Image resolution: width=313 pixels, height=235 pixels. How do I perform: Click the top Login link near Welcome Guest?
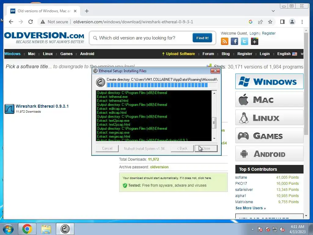[254, 33]
